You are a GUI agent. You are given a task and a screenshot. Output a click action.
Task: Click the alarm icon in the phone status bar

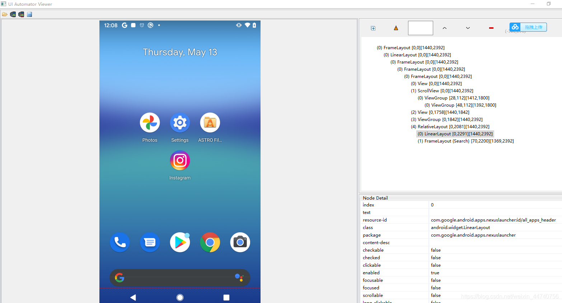(x=142, y=25)
